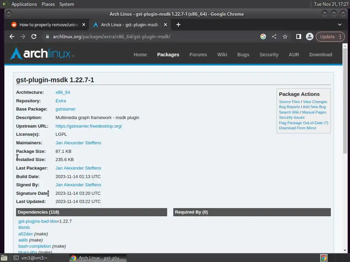Toggle the Chrome side panel

click(299, 37)
